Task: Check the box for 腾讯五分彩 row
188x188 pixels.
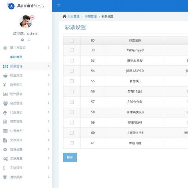Action: coord(72,61)
